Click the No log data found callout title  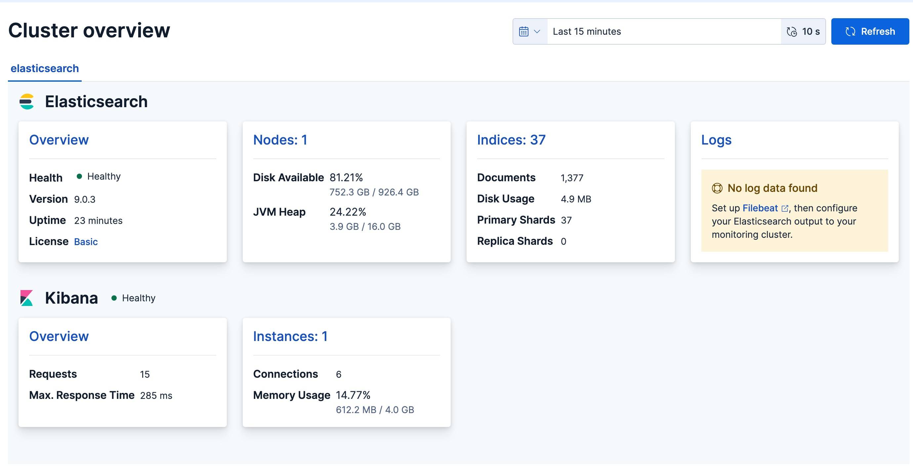tap(772, 188)
